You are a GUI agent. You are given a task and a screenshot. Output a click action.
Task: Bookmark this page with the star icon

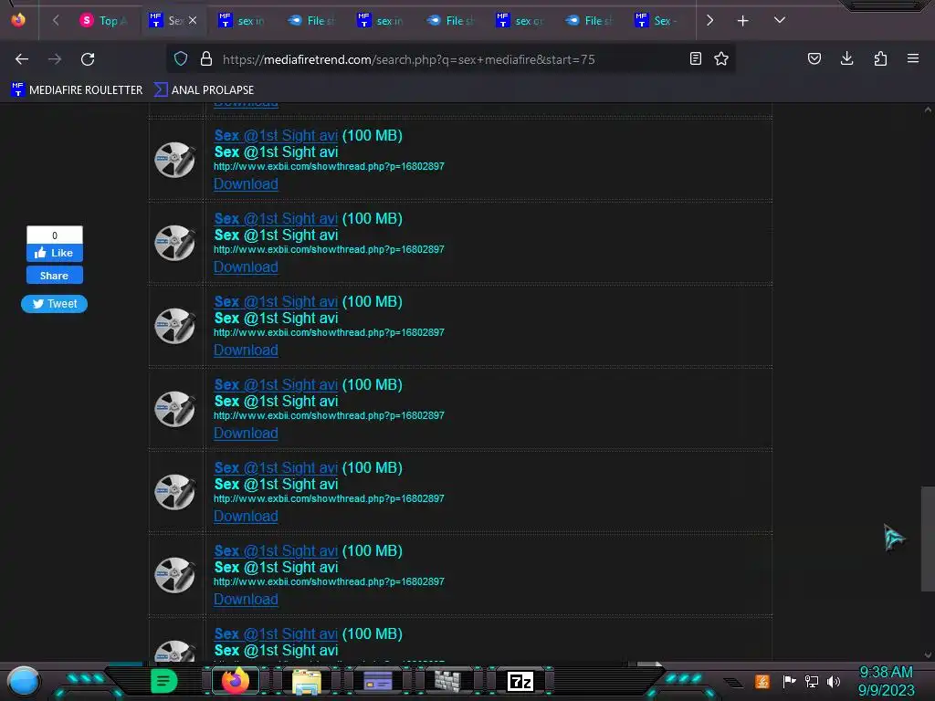[x=721, y=59]
